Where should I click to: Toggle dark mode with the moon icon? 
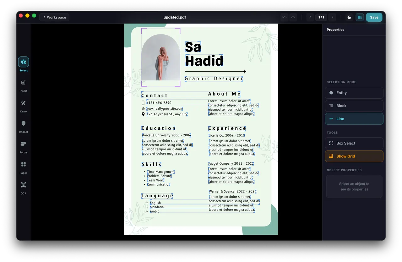(x=349, y=17)
